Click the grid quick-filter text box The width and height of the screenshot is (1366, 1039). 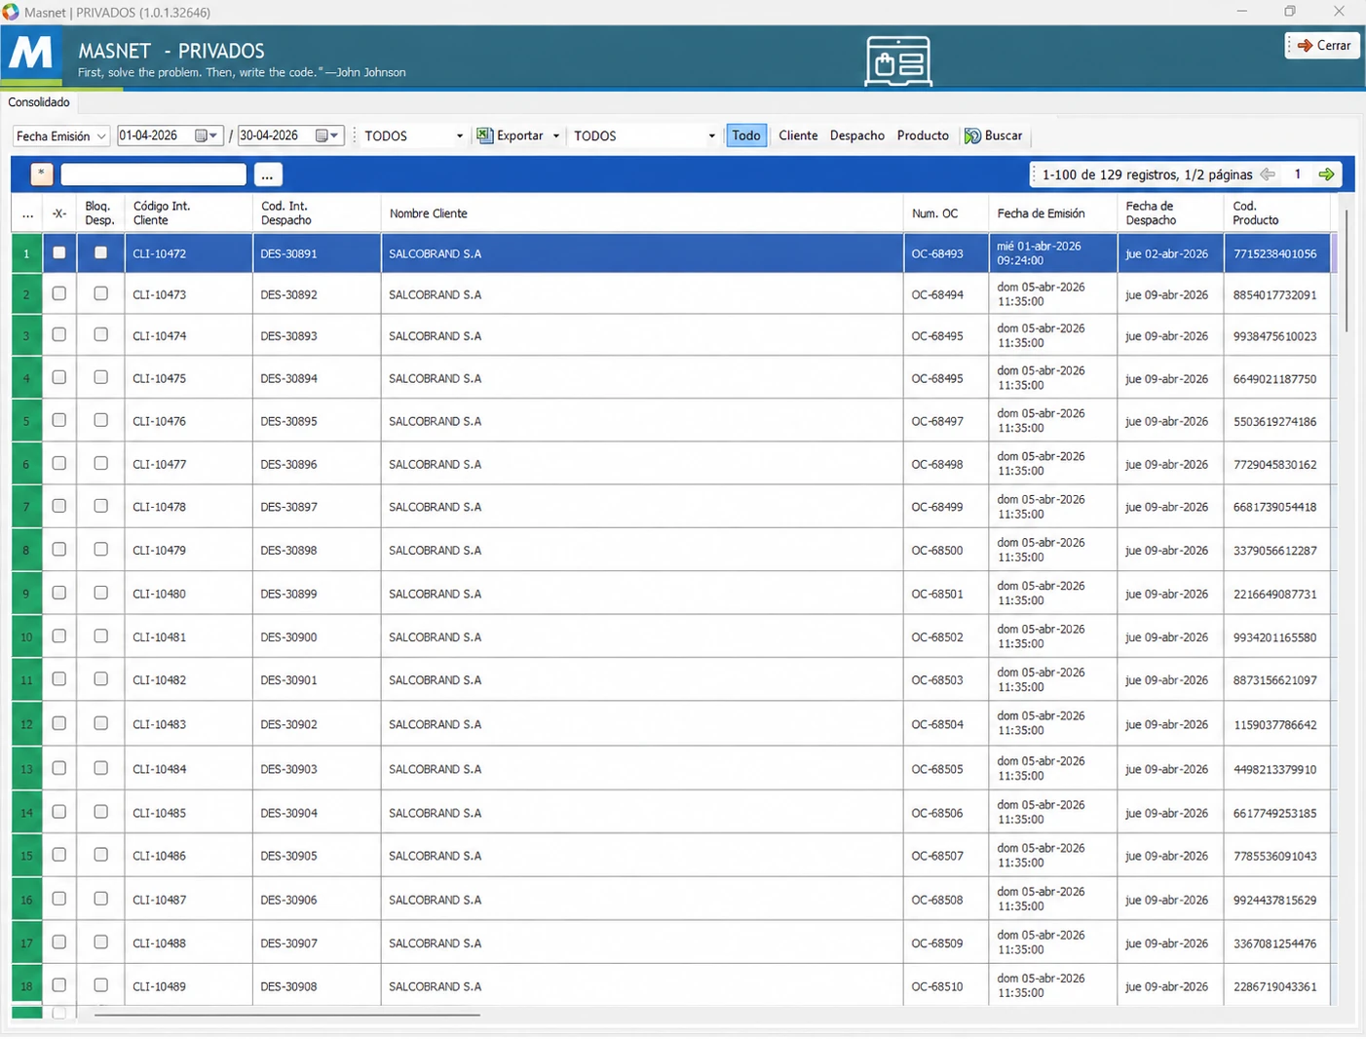153,174
